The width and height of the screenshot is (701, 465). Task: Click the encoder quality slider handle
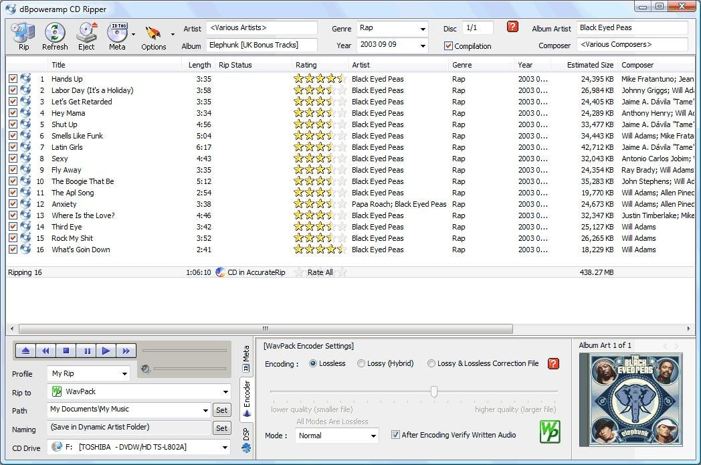[x=434, y=391]
